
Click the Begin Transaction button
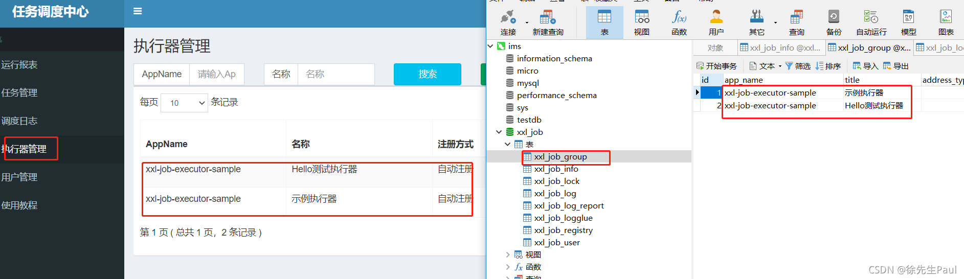point(716,66)
